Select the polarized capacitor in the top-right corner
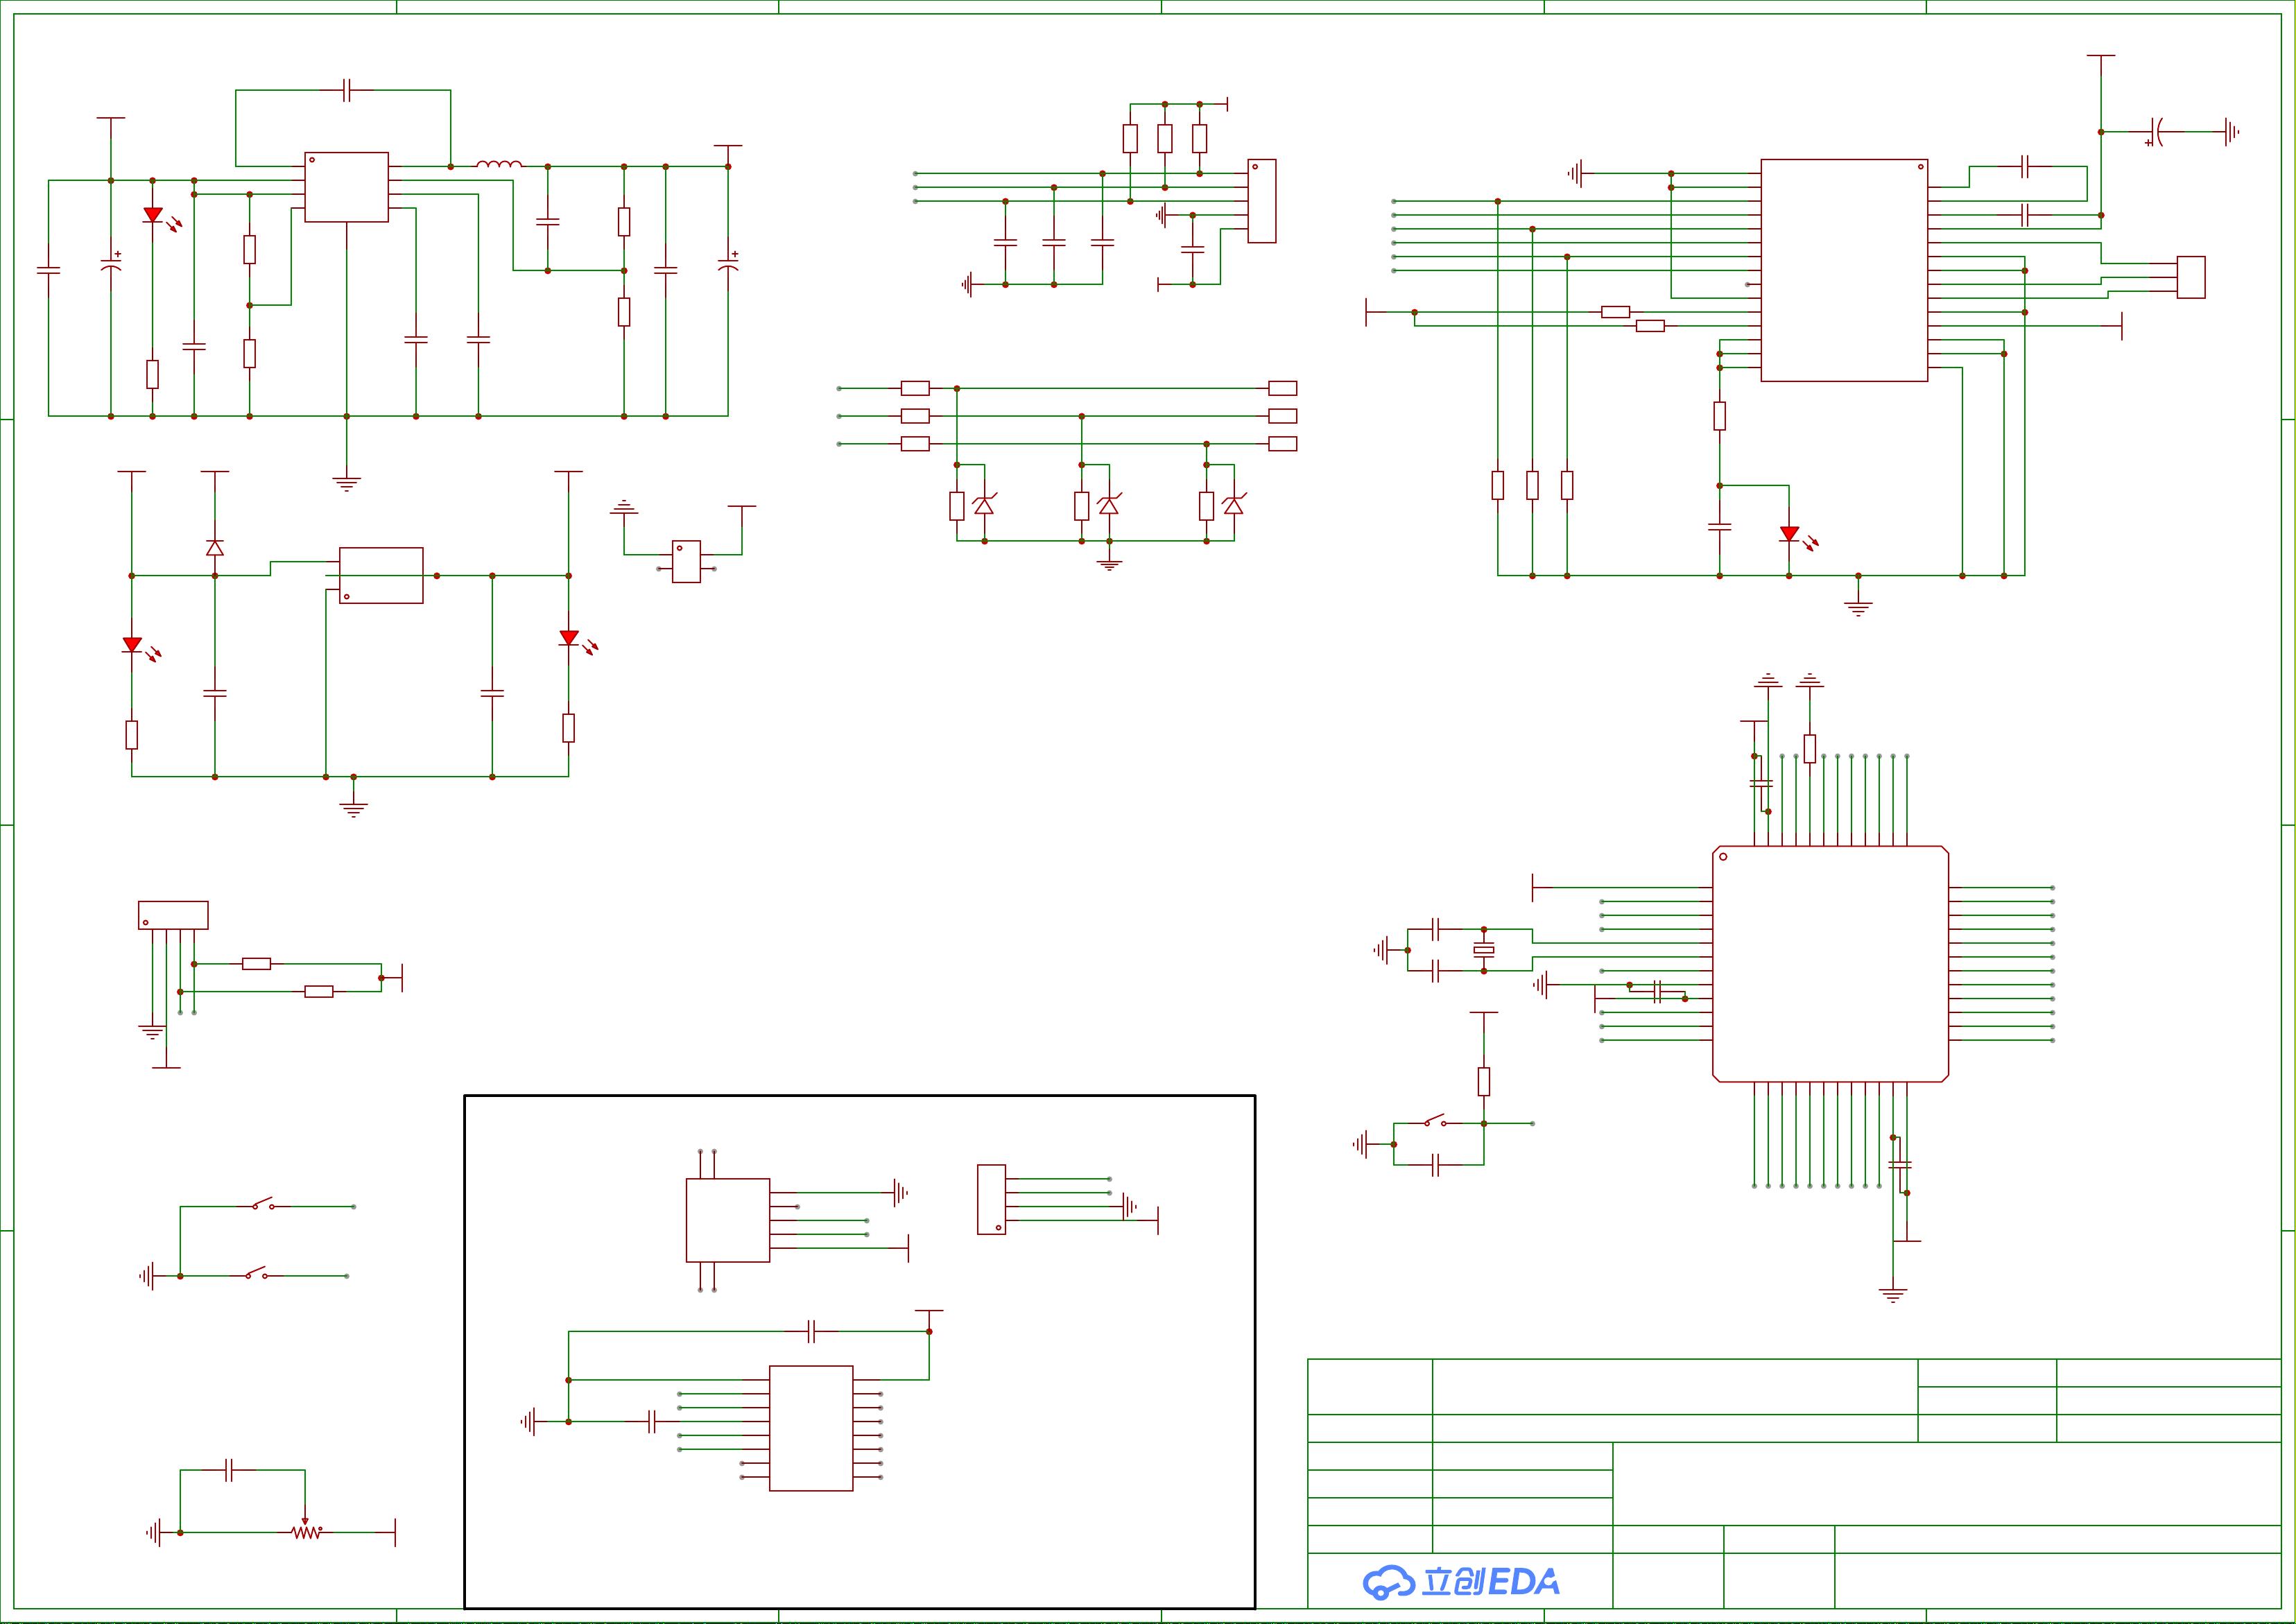 [2157, 131]
